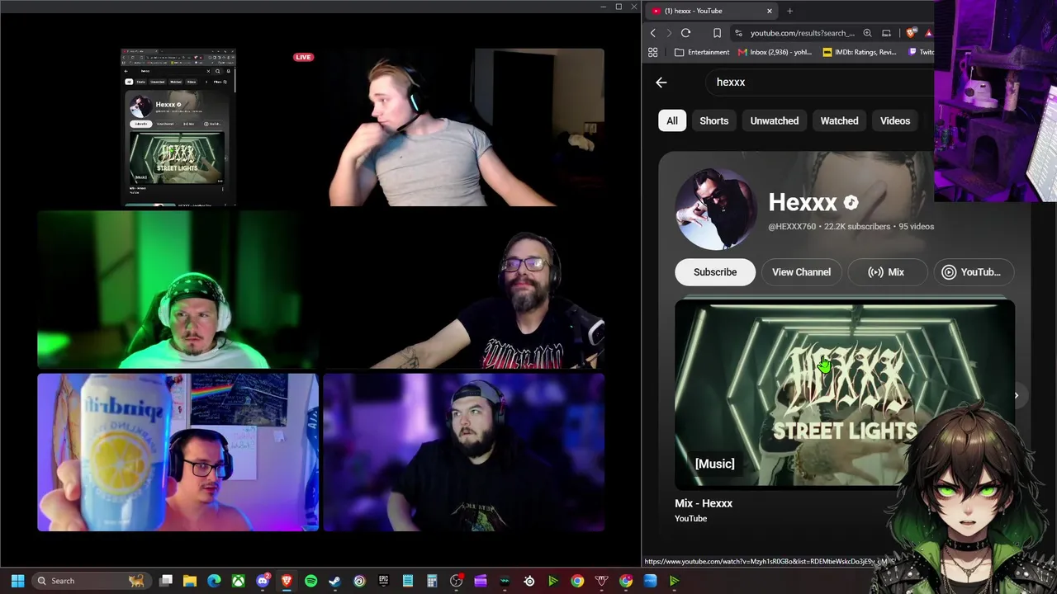
Task: Select the All filter chip
Action: pos(672,120)
